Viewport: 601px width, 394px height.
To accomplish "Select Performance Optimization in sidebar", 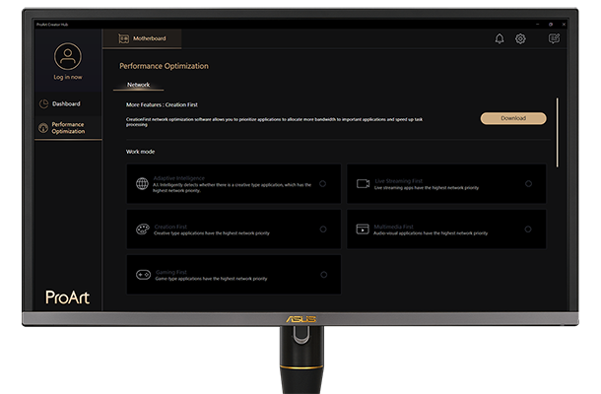I will coord(68,128).
